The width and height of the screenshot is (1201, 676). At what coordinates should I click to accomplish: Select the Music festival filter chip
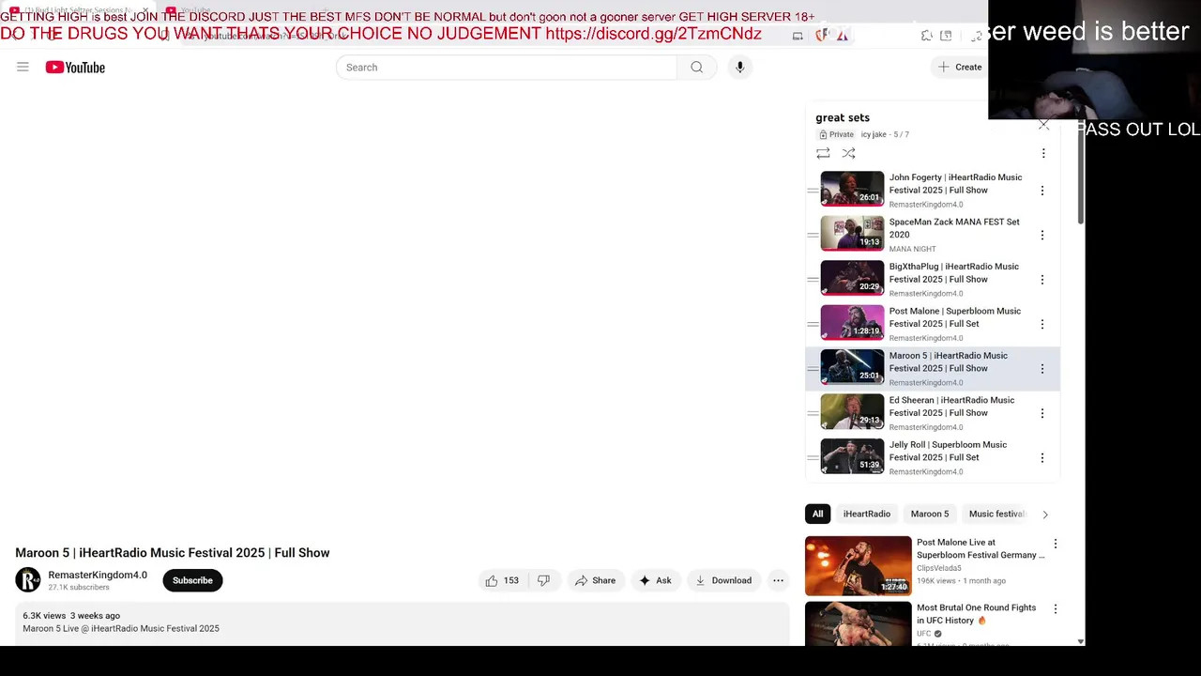(x=996, y=514)
